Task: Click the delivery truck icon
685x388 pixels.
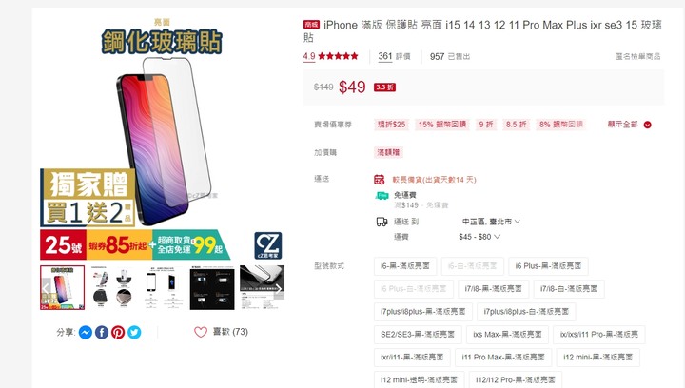Action: (x=382, y=222)
